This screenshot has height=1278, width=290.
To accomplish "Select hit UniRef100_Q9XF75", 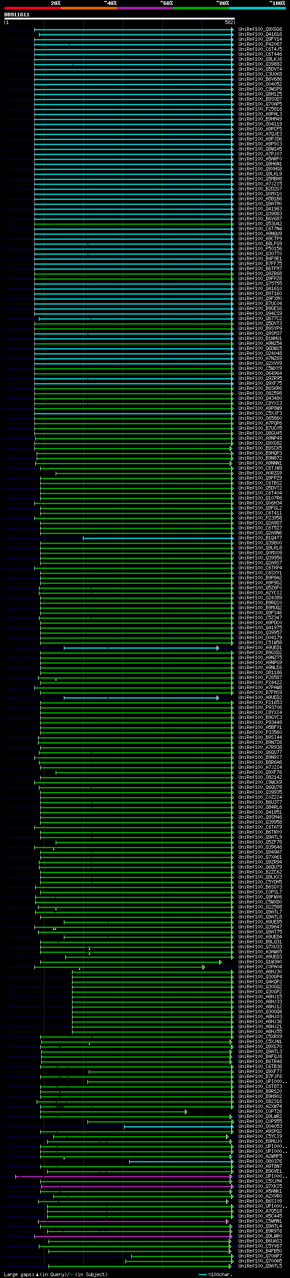I will 260,383.
